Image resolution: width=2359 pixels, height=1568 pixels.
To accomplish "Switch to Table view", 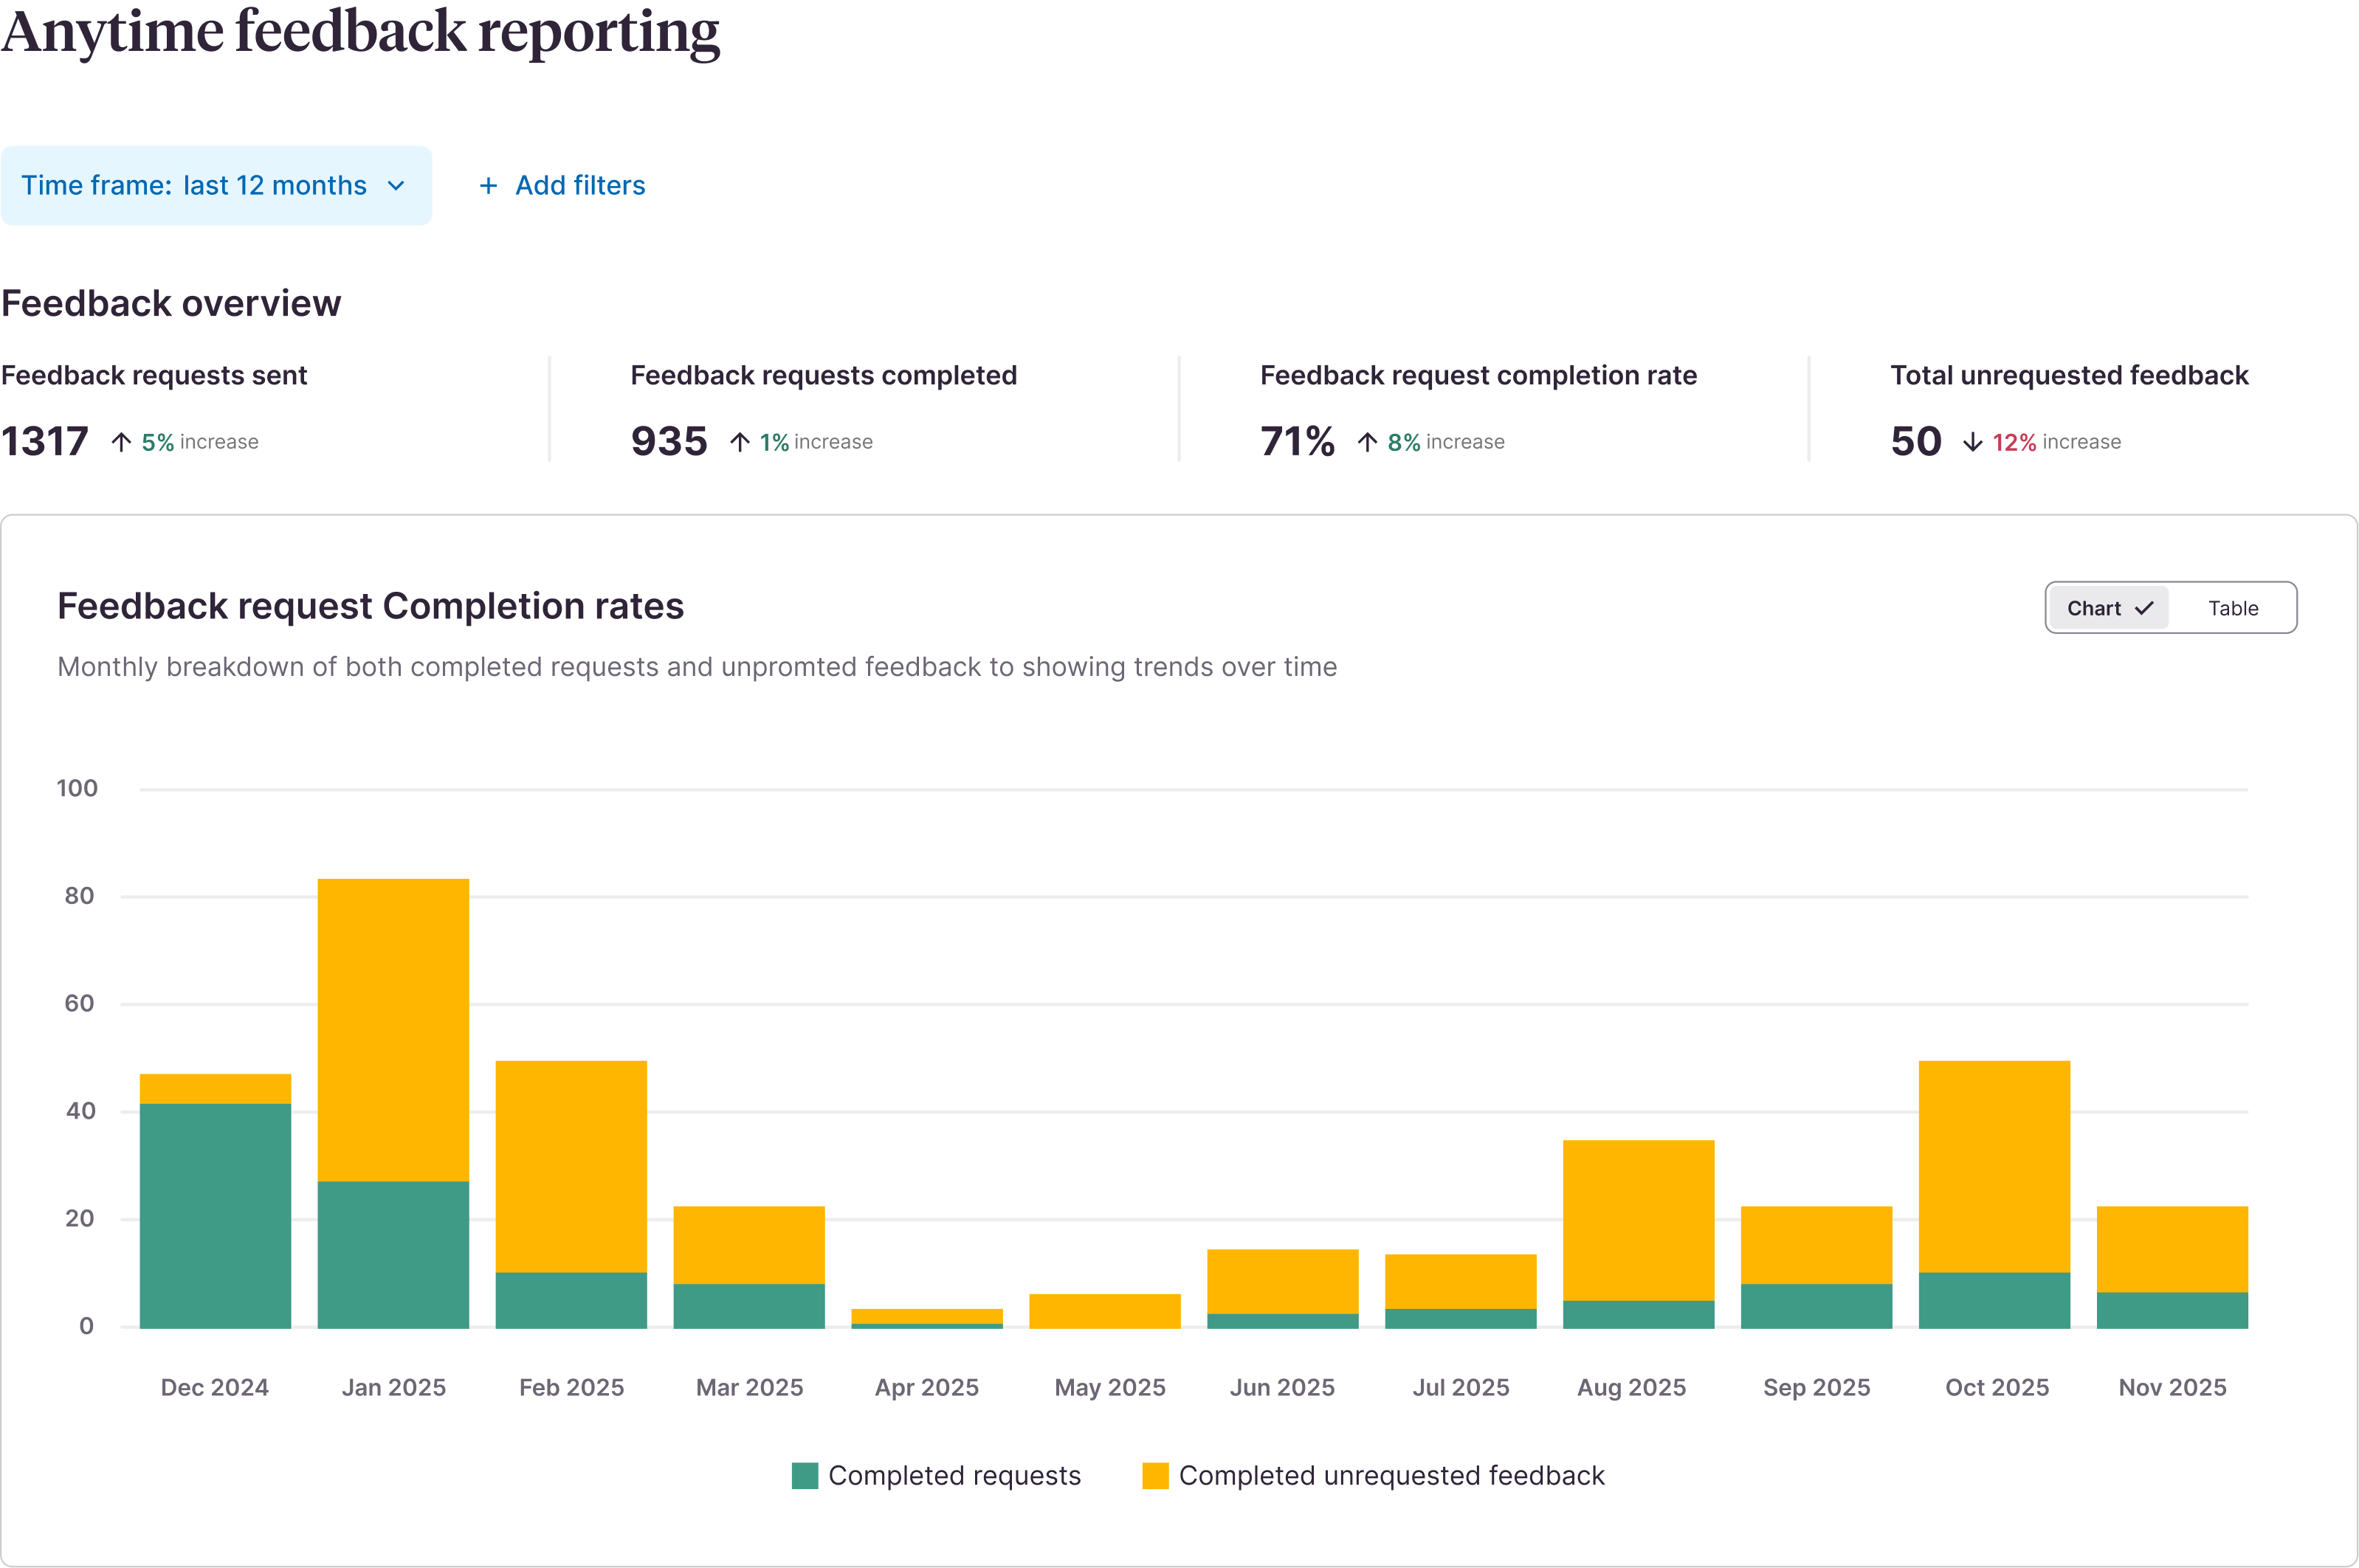I will [2232, 608].
